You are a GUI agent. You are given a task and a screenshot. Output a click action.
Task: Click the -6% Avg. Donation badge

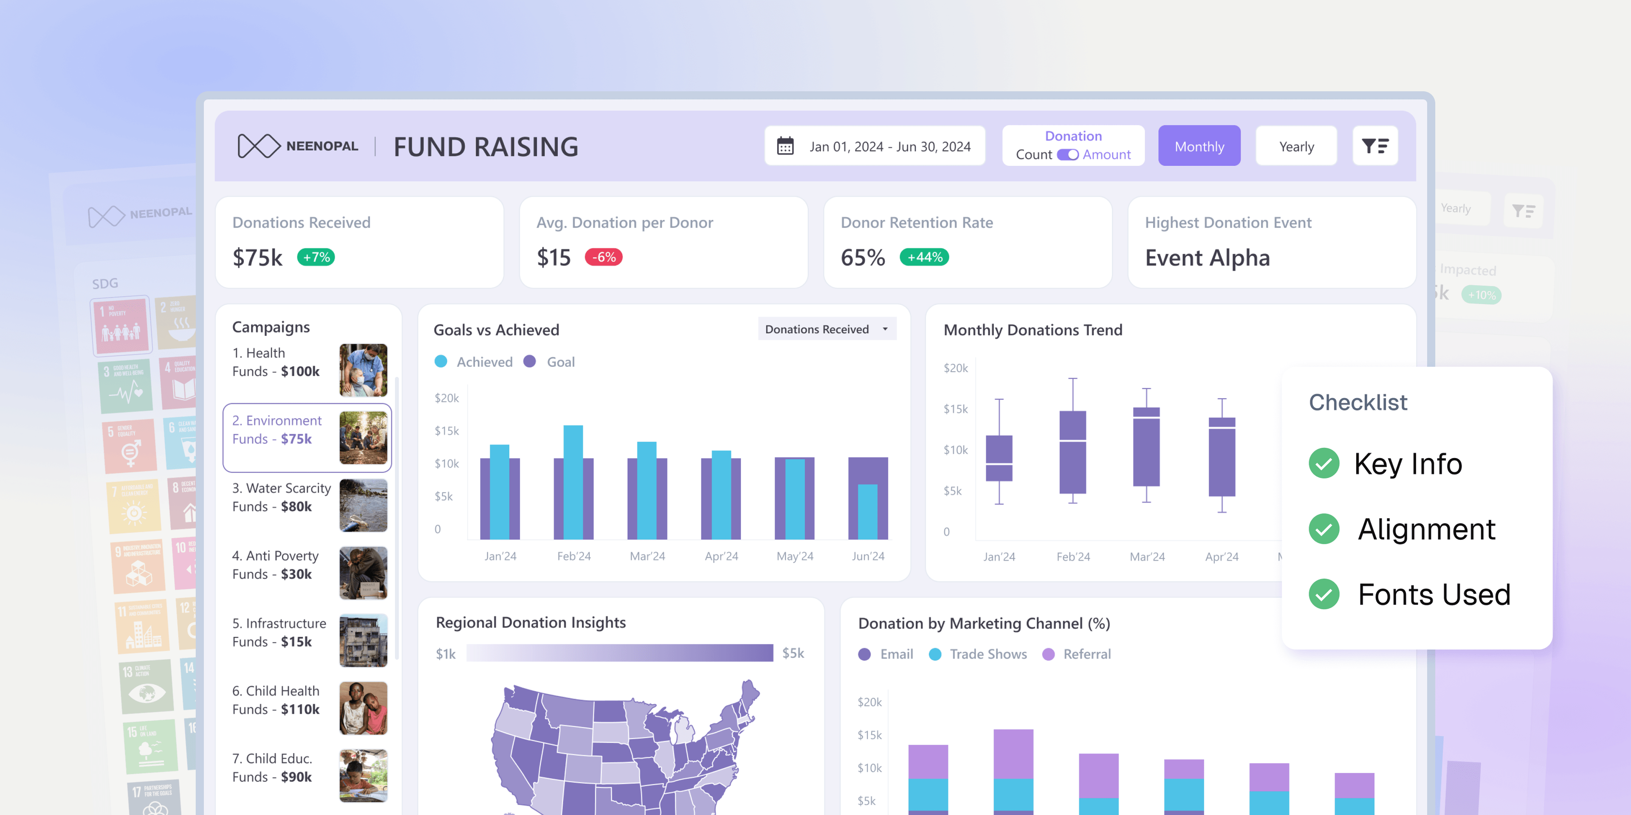(x=604, y=258)
